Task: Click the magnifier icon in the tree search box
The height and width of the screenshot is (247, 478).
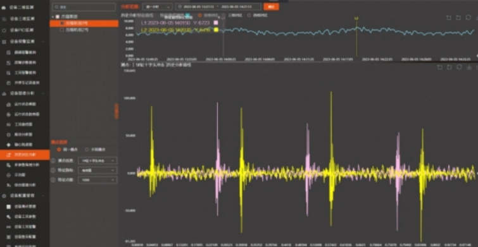Action: [56, 7]
